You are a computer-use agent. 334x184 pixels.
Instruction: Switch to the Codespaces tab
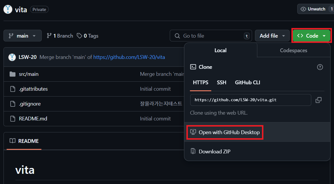point(293,50)
